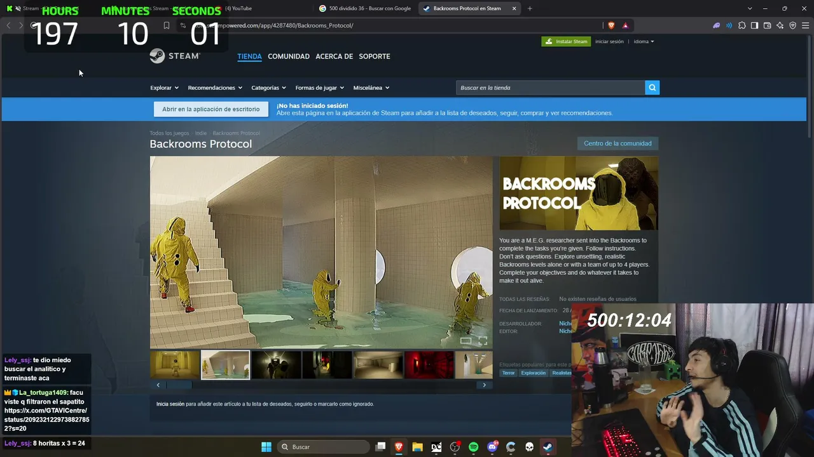This screenshot has height=457, width=814.
Task: Close the Backrooms Protocol en Steam tab
Action: (x=514, y=8)
